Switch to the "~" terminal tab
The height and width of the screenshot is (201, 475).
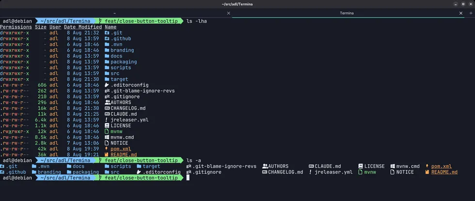pos(114,13)
